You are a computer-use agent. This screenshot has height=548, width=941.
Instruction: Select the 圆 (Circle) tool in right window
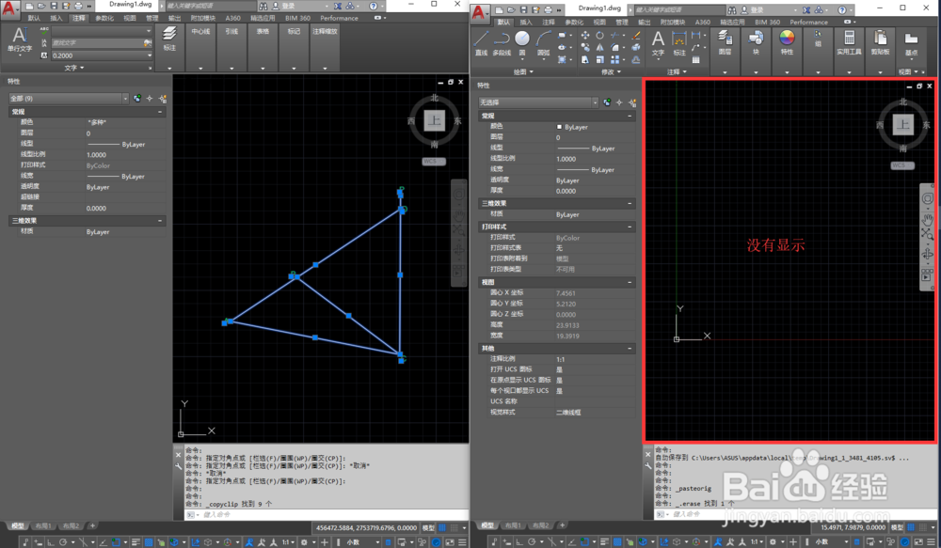point(522,42)
